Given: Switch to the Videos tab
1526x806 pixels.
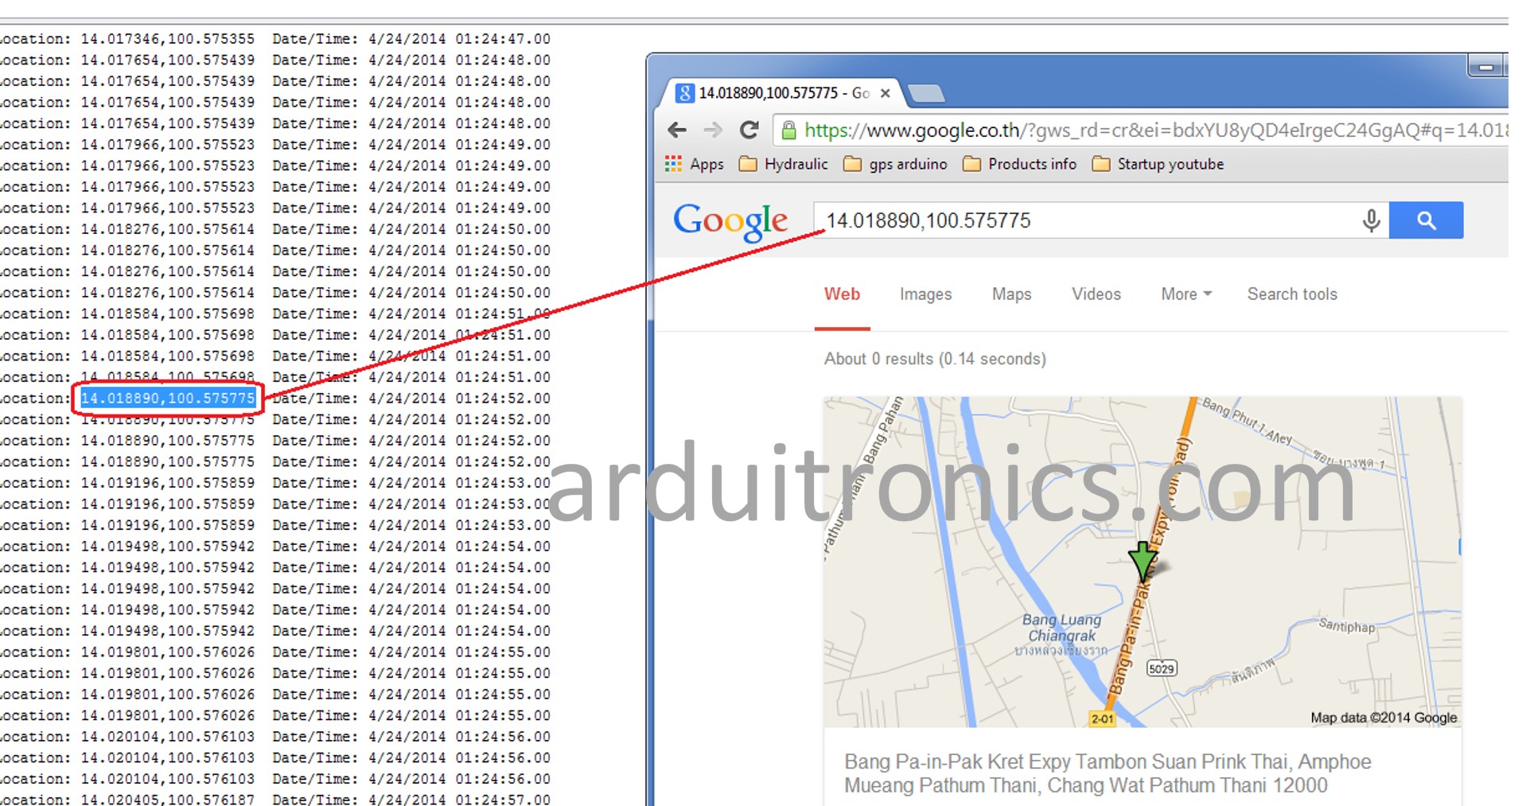Looking at the screenshot, I should pos(1096,294).
